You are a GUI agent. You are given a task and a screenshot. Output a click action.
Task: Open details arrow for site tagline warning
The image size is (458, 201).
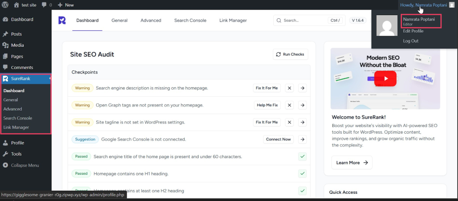coord(303,122)
